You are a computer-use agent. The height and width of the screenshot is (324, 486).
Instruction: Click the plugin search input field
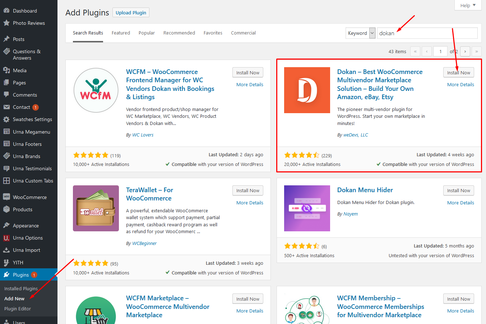click(427, 33)
